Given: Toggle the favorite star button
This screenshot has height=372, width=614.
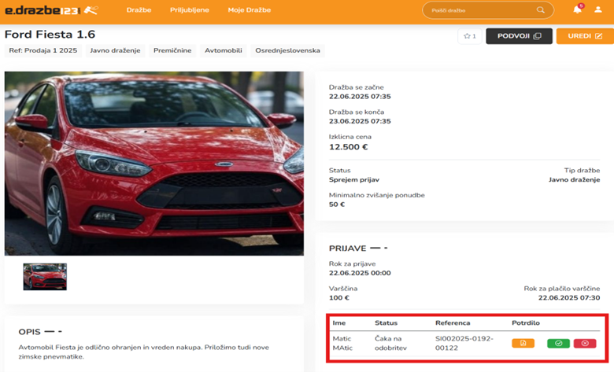Looking at the screenshot, I should 469,36.
